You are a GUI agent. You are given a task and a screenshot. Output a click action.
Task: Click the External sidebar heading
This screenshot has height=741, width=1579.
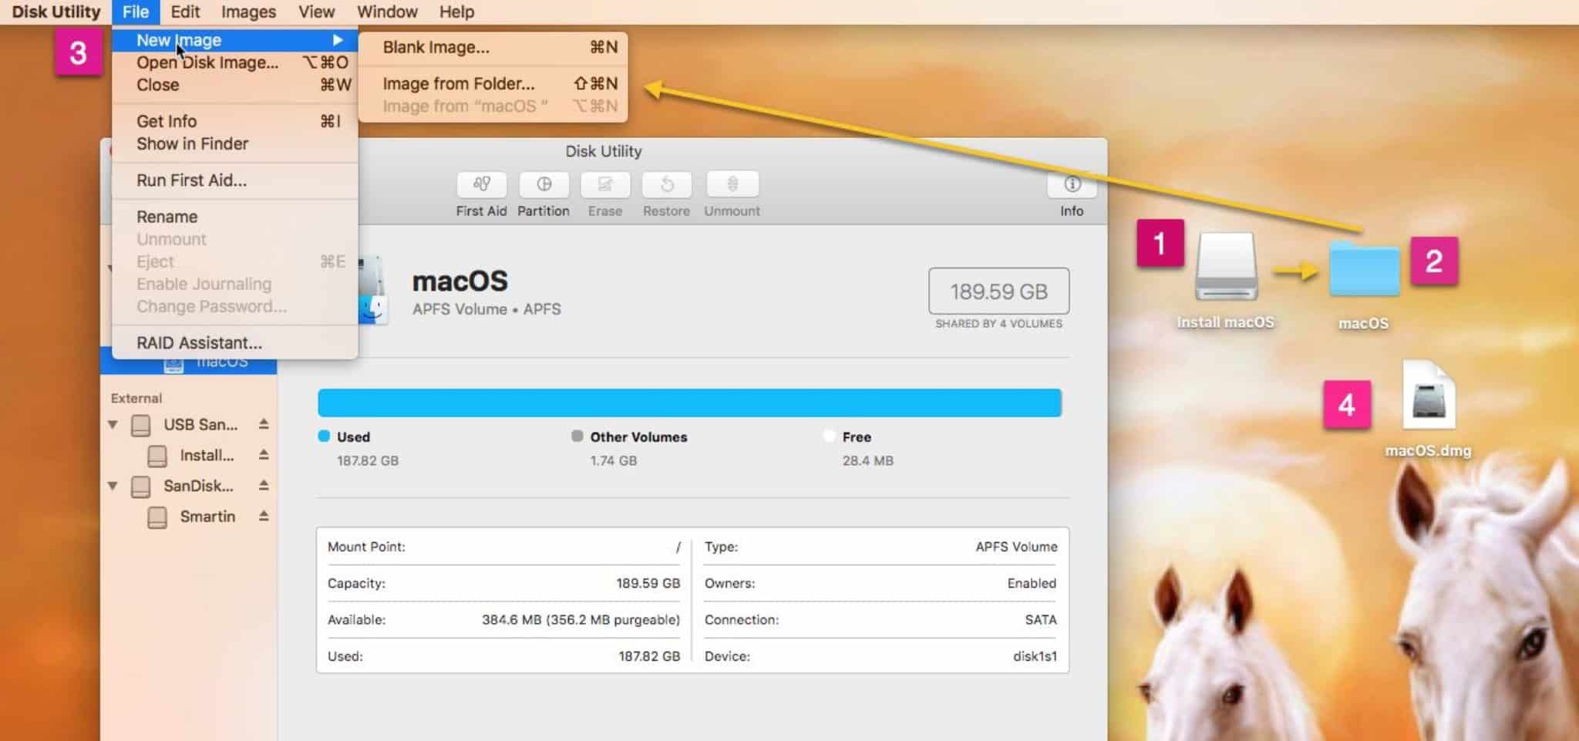136,398
